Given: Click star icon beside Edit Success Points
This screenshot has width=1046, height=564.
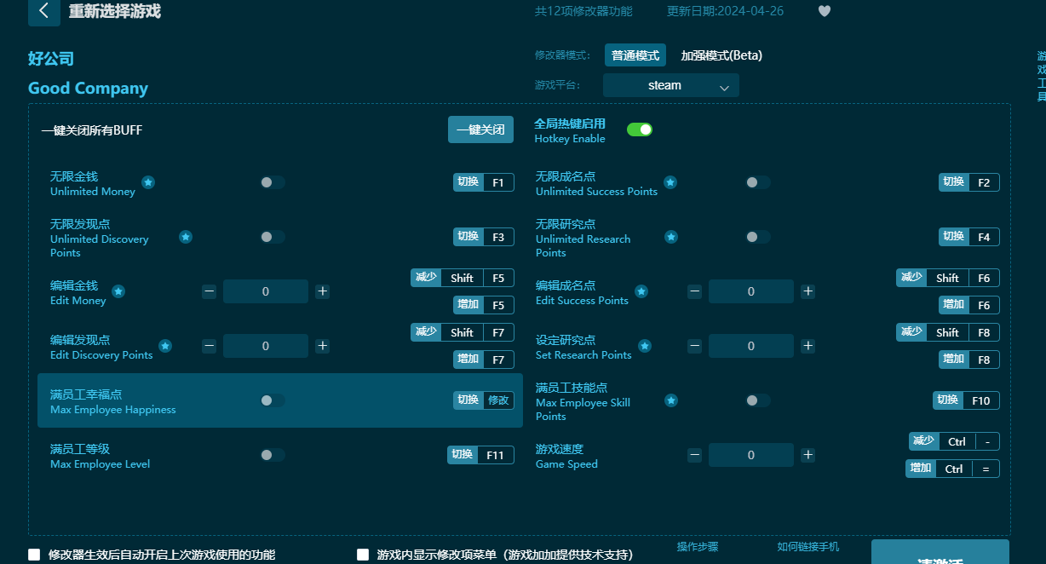Looking at the screenshot, I should (641, 291).
